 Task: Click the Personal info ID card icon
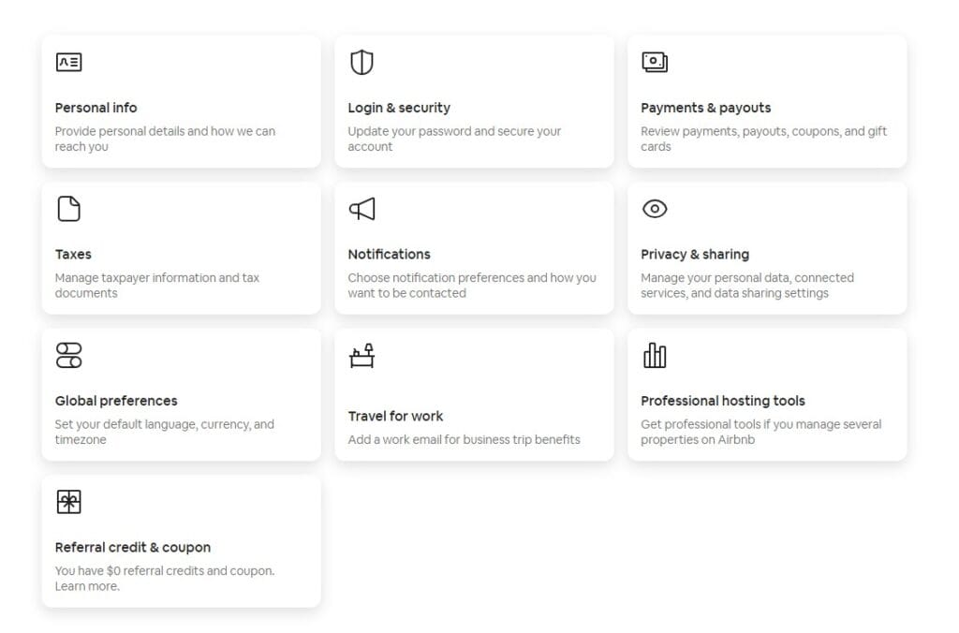click(x=69, y=62)
